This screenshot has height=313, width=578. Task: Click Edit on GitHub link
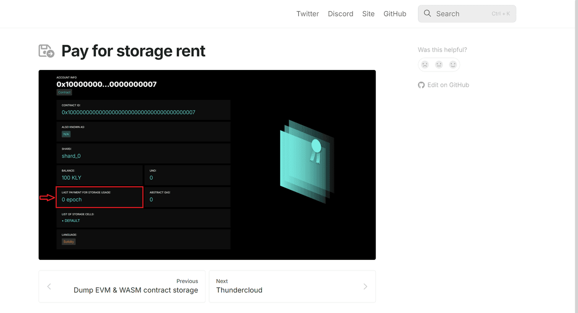coord(448,85)
